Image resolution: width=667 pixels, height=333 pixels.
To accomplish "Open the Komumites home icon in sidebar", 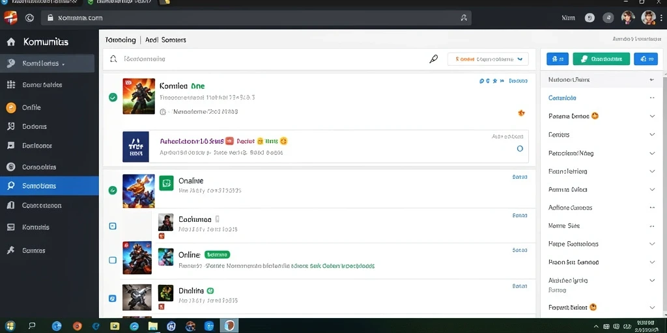I will coord(11,42).
